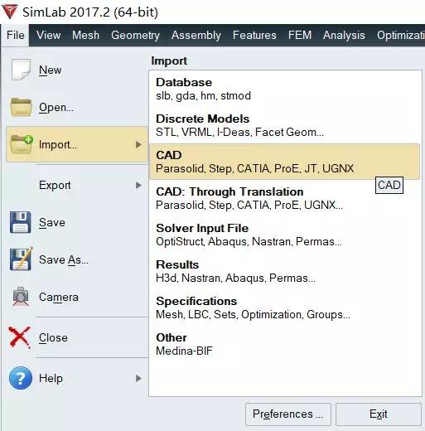Click the Exit button
The height and width of the screenshot is (431, 425).
point(379,414)
